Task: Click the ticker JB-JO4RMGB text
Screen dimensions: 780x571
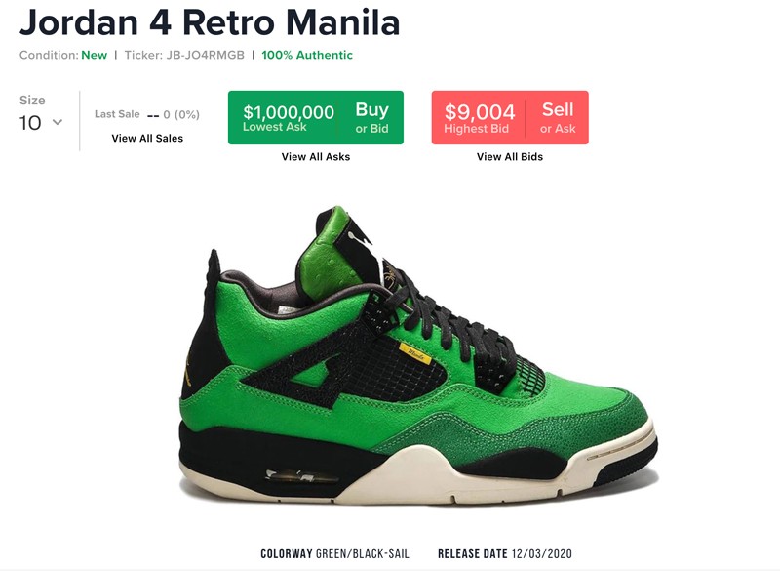Action: pos(206,55)
